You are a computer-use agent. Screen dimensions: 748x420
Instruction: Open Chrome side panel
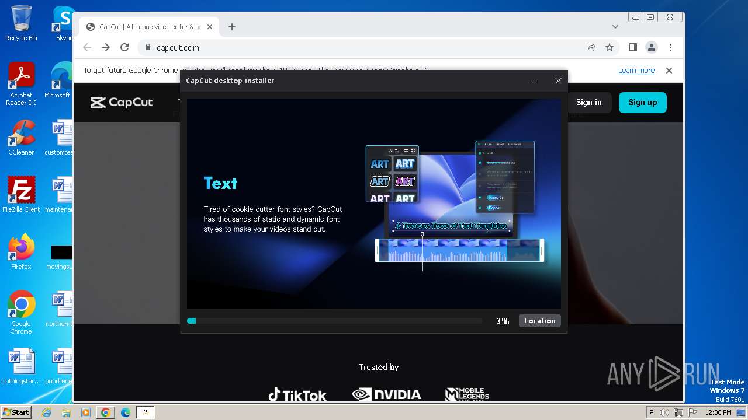633,48
